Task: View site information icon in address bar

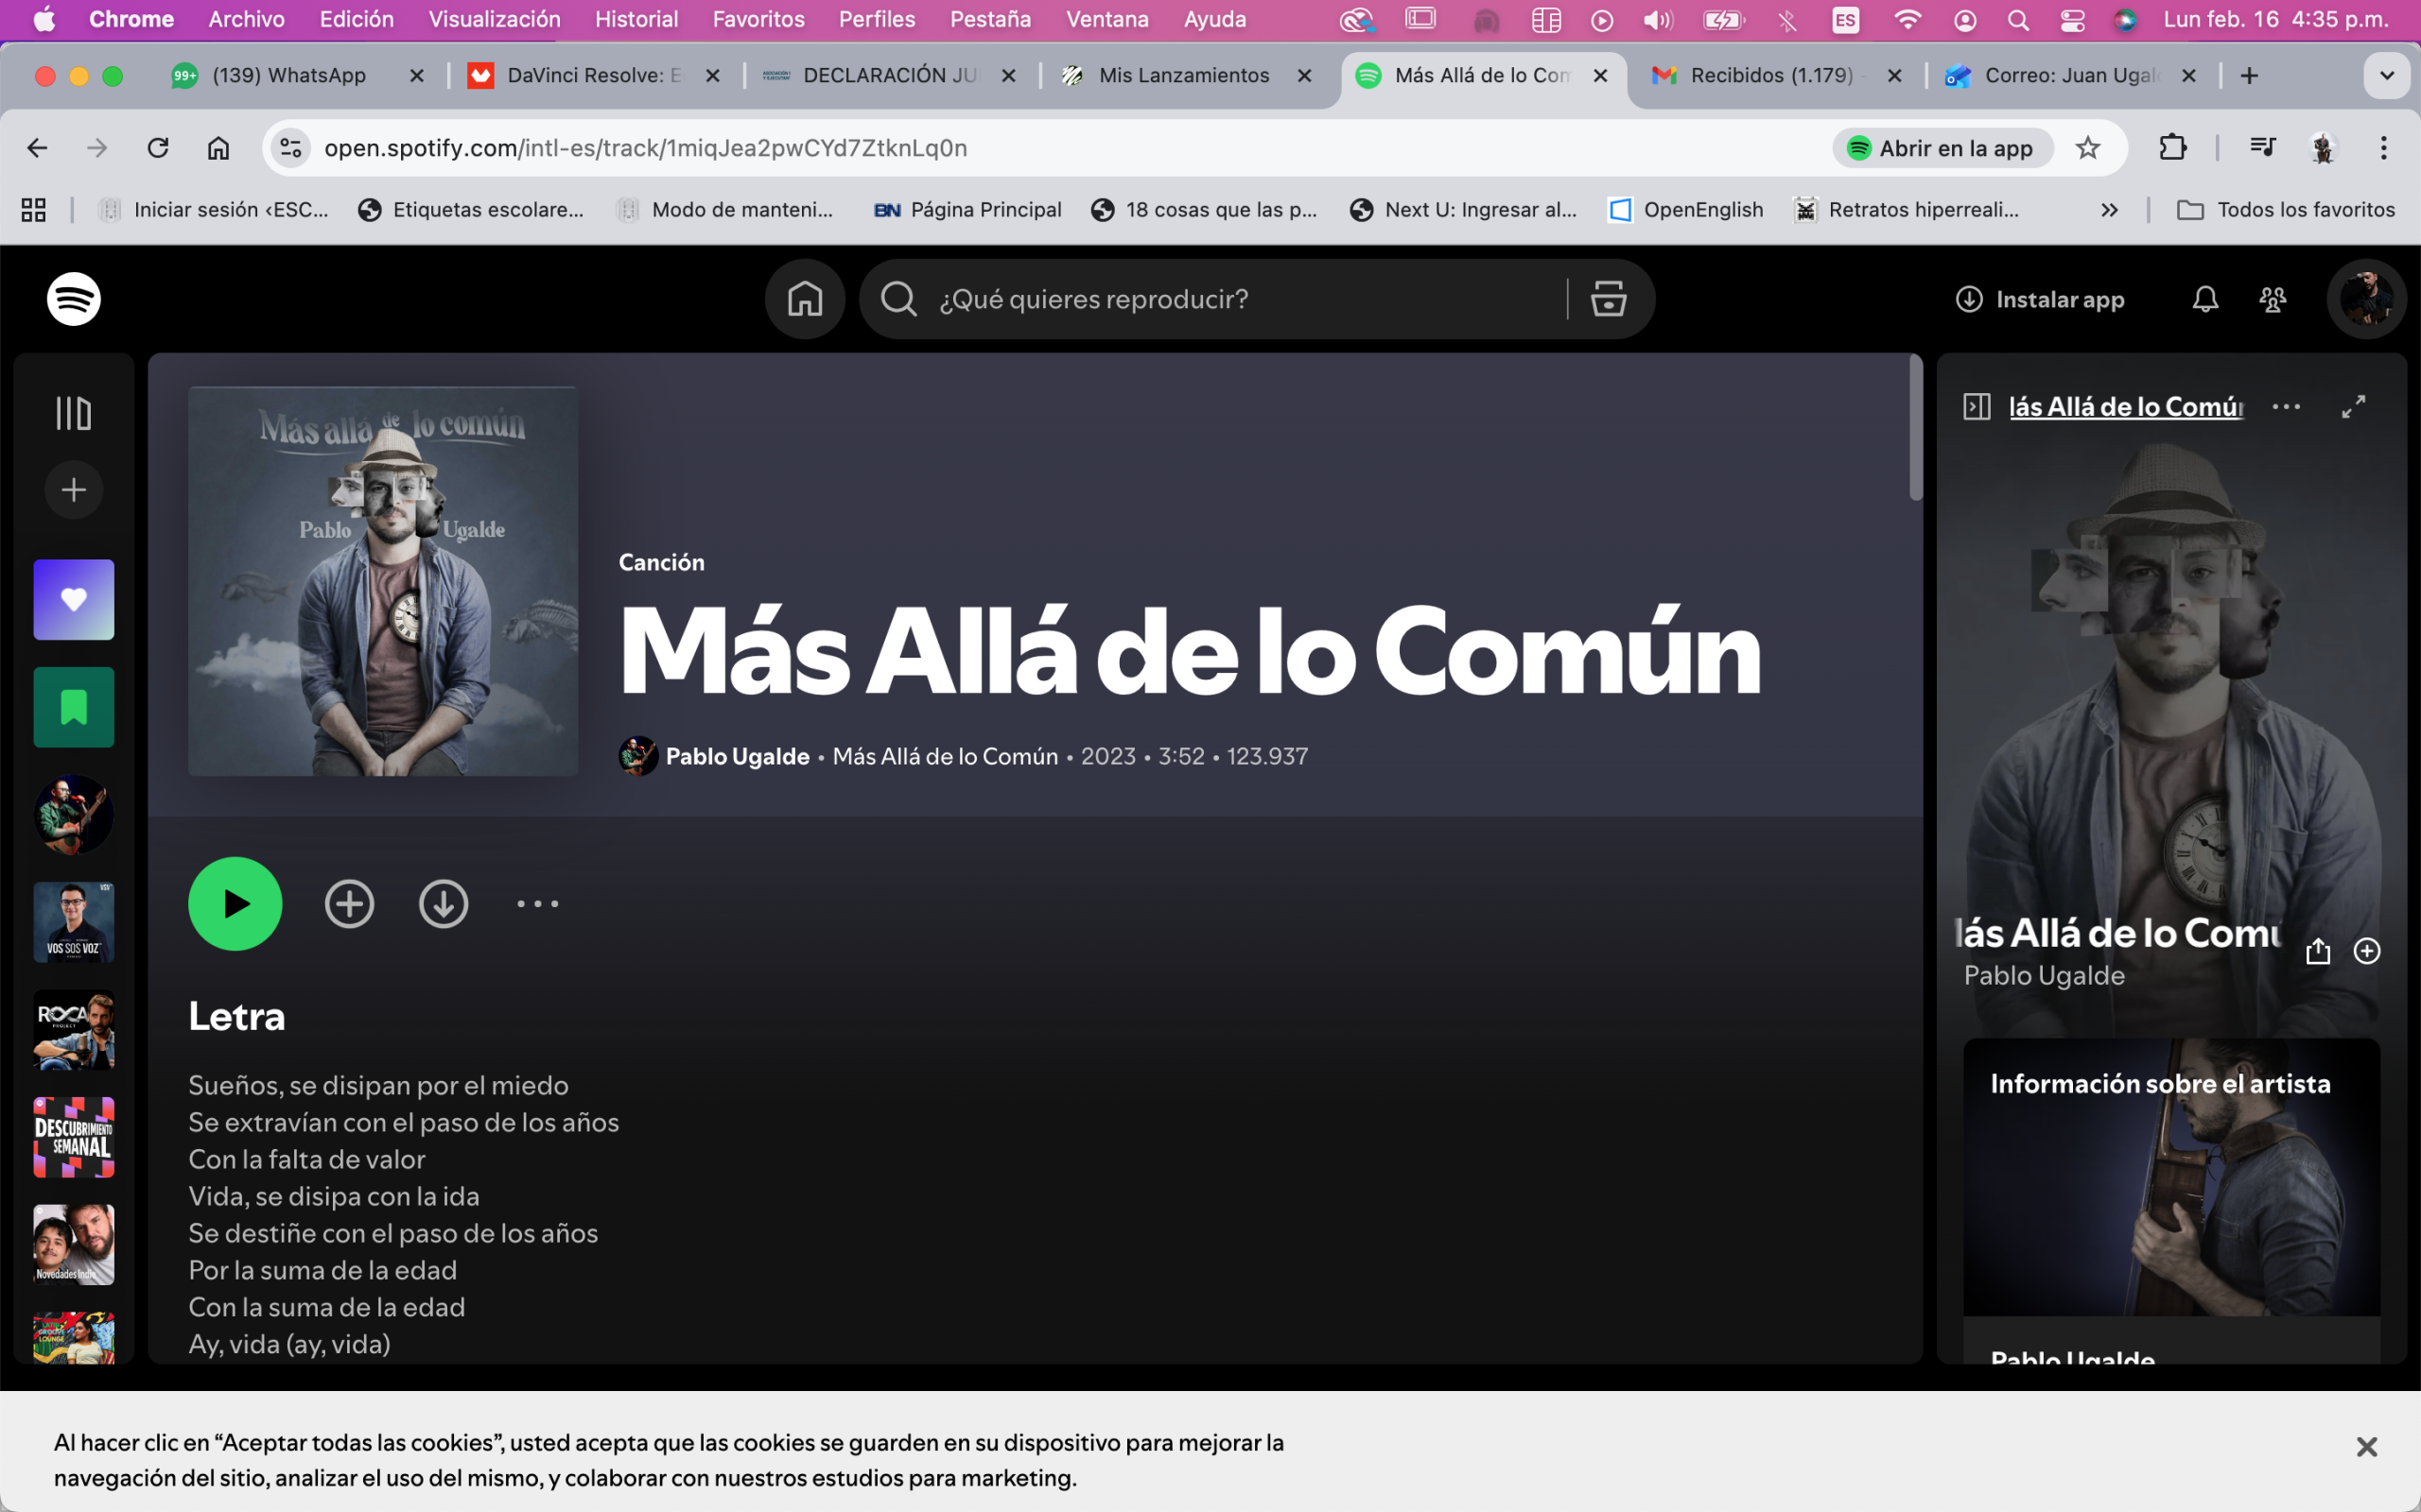Action: pyautogui.click(x=291, y=148)
